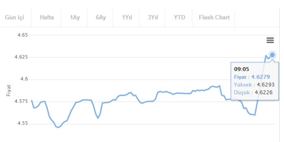
Task: Switch to the Gün içi tab
Action: (15, 17)
